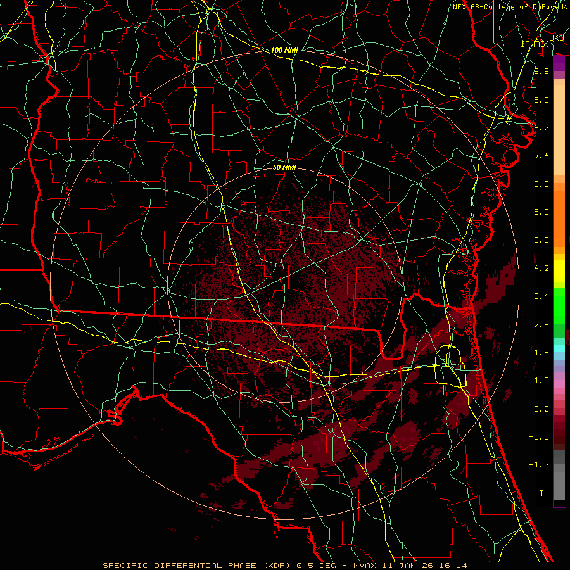The image size is (570, 570).
Task: Click the -1.3 scale value
Action: pos(539,465)
